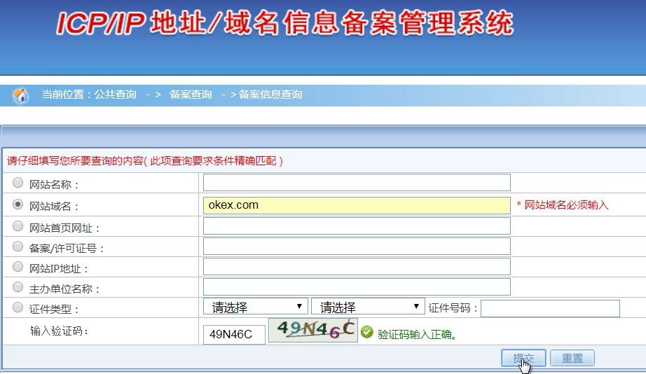
Task: Choose the 备案/许可证号 radio option
Action: click(x=18, y=247)
